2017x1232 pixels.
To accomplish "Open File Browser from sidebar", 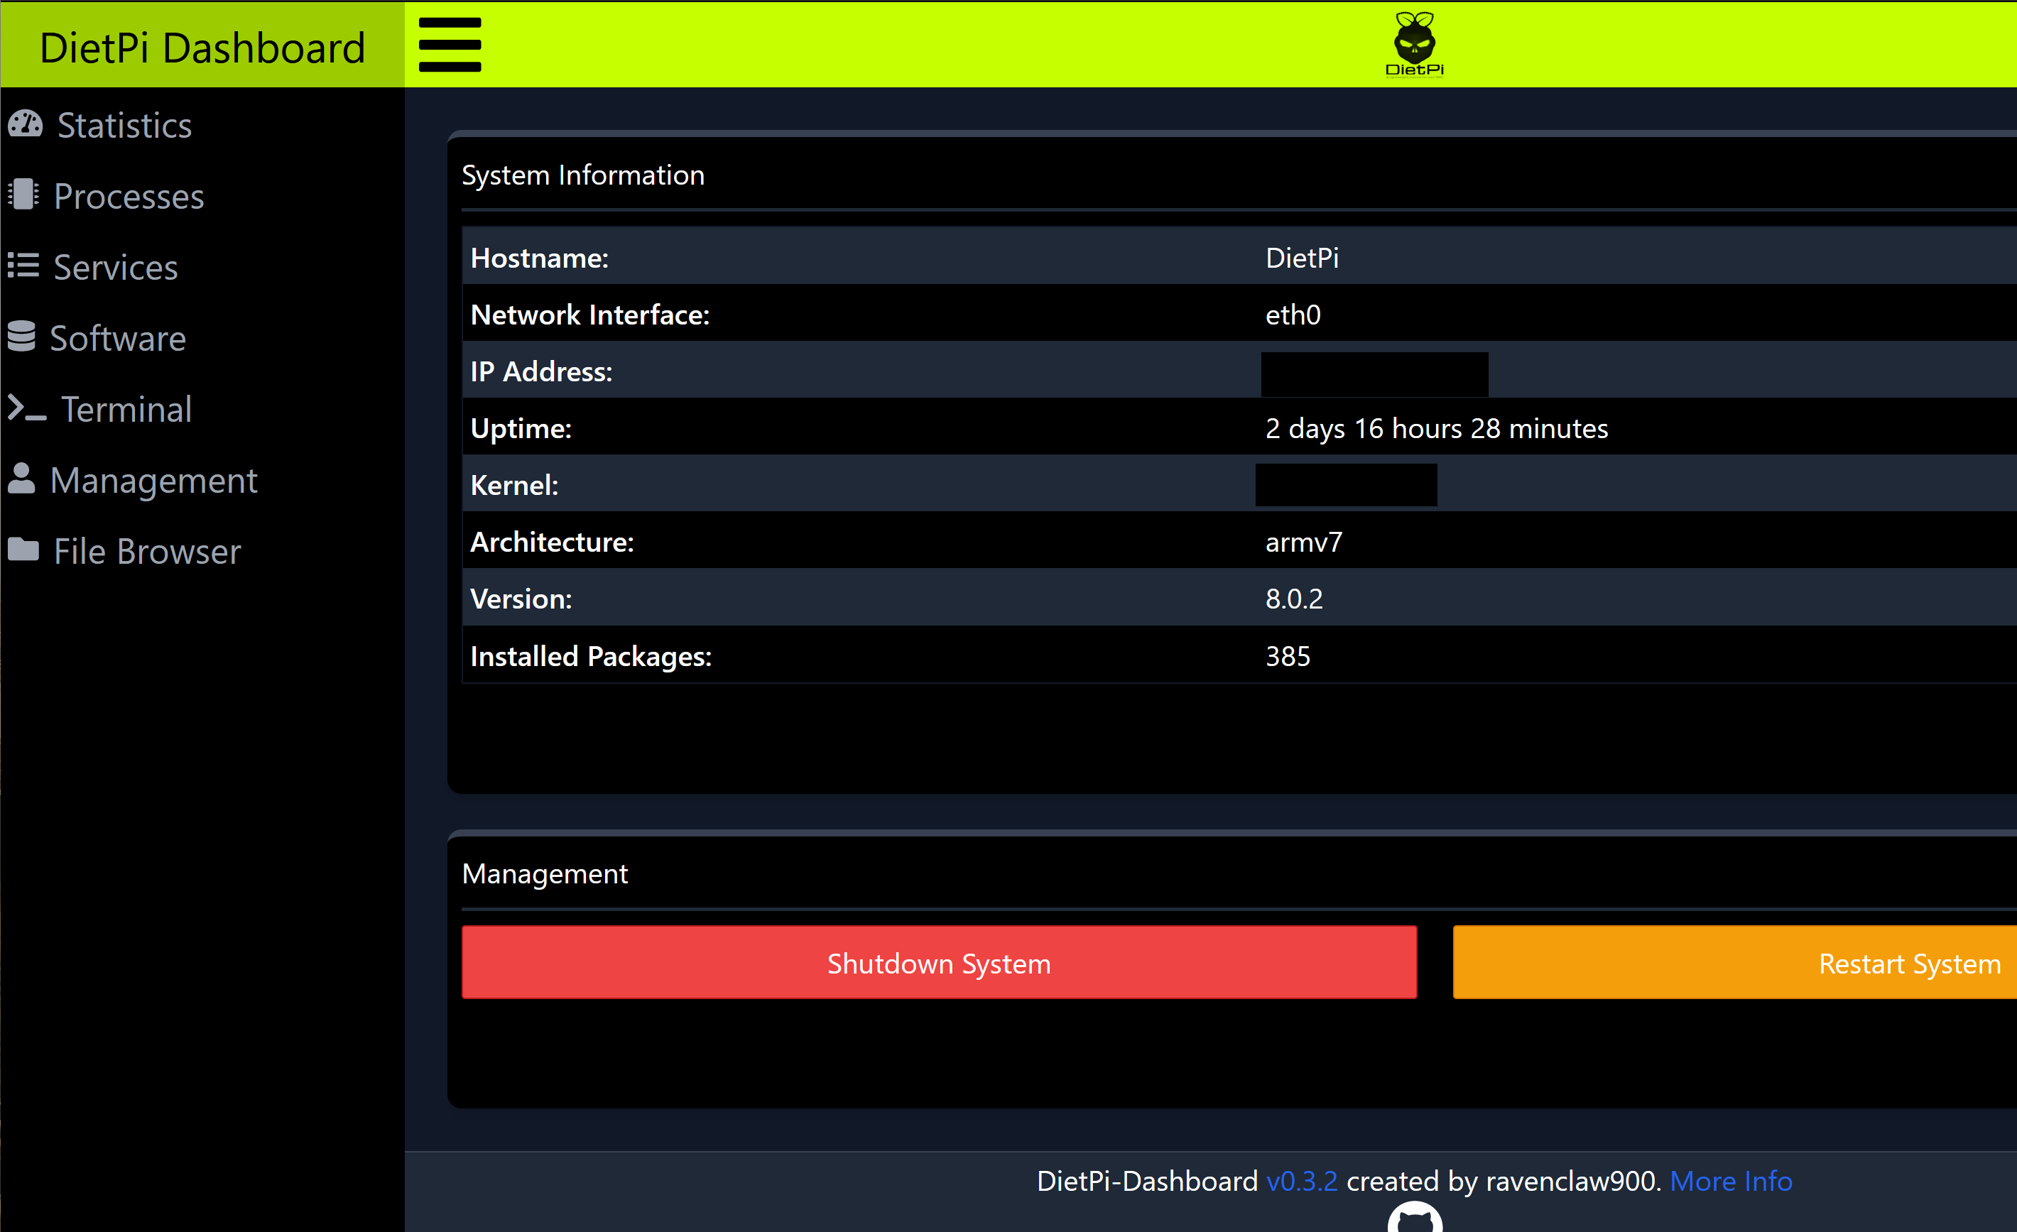I will click(147, 552).
